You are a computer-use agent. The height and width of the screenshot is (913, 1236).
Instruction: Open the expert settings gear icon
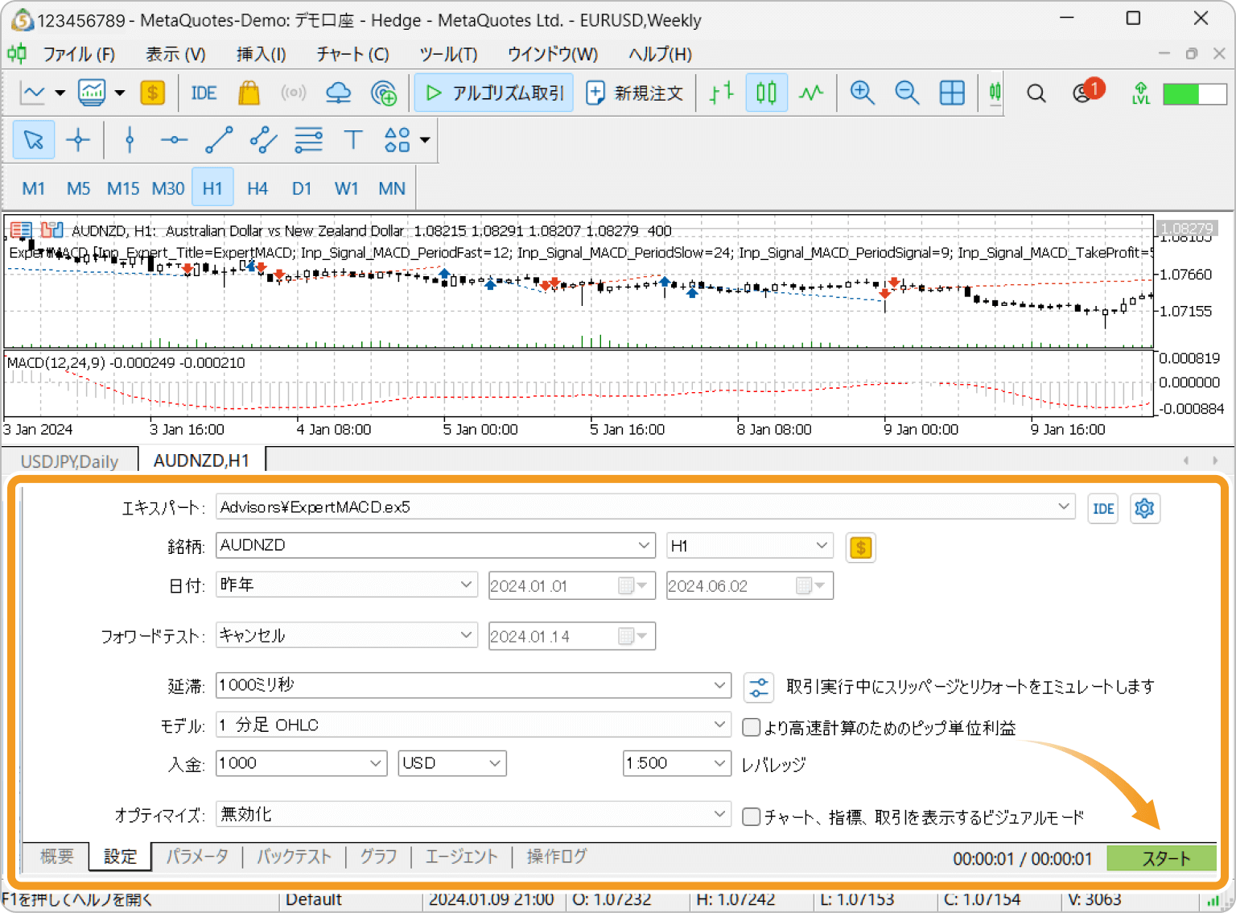click(x=1144, y=508)
